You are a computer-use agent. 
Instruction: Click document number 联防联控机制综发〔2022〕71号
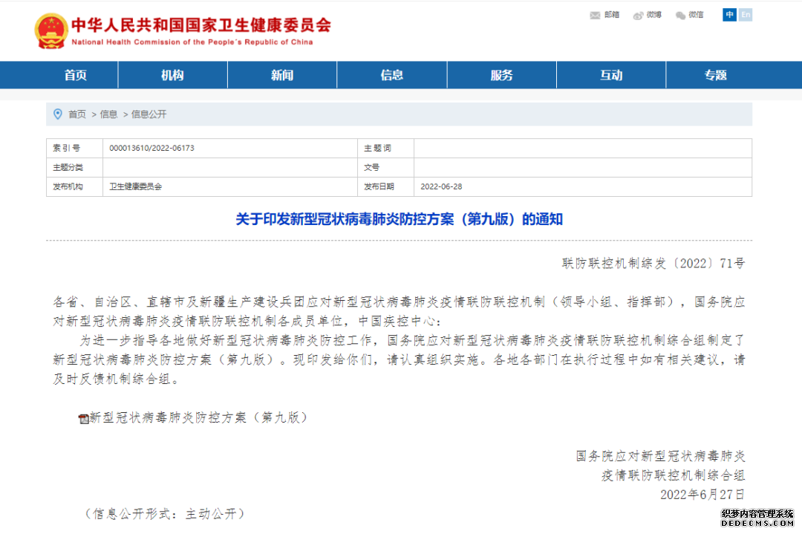pos(653,264)
